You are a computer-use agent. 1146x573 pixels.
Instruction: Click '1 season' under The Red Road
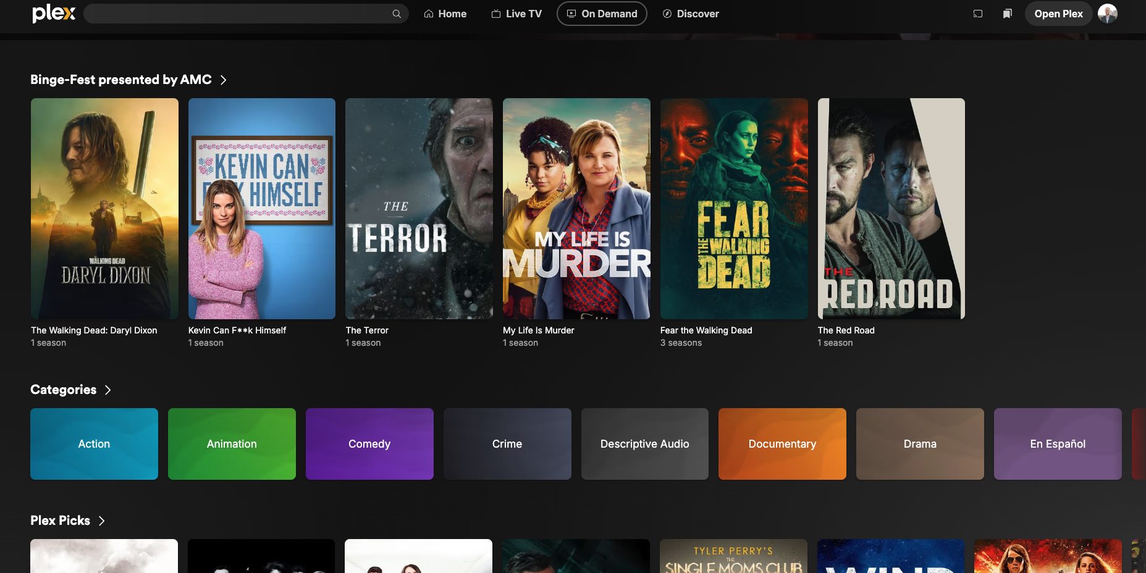pos(835,343)
